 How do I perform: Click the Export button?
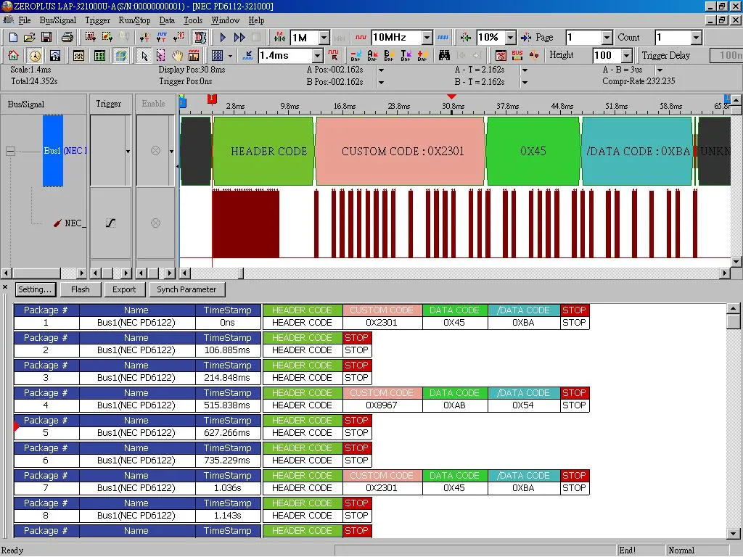(x=123, y=289)
